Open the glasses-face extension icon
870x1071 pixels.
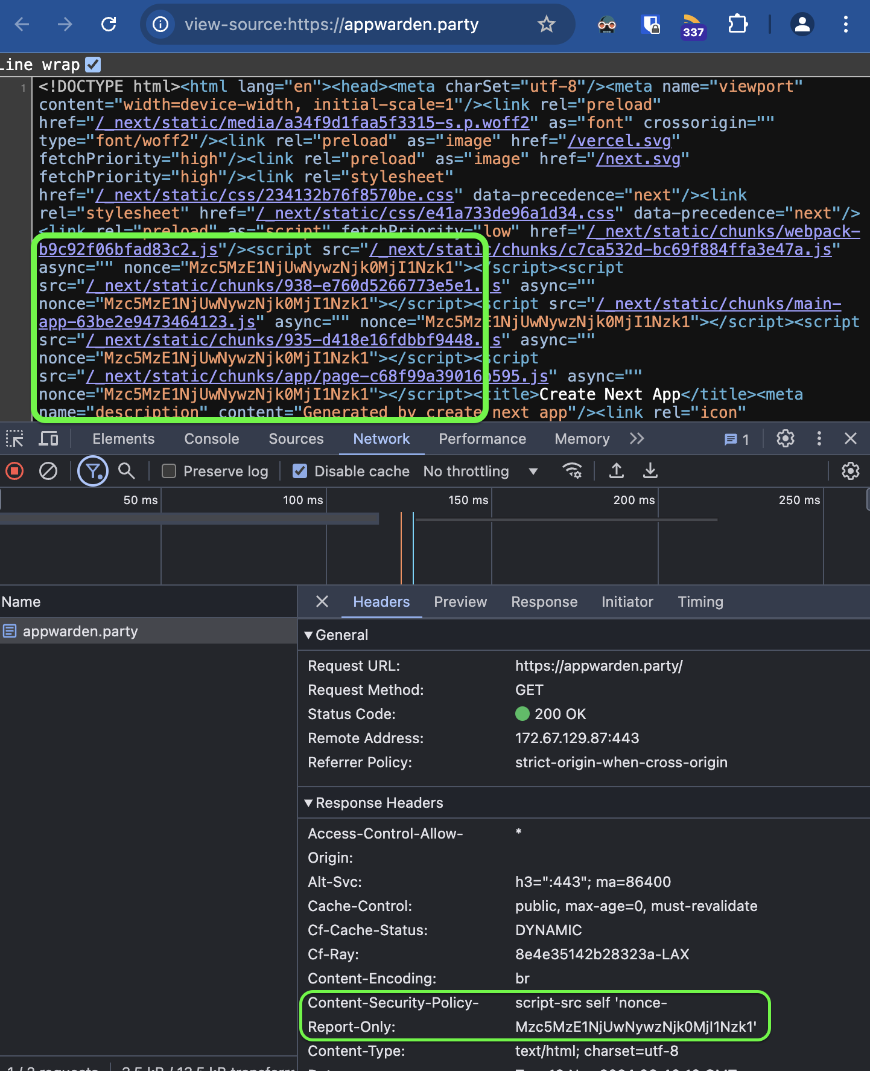pyautogui.click(x=607, y=25)
